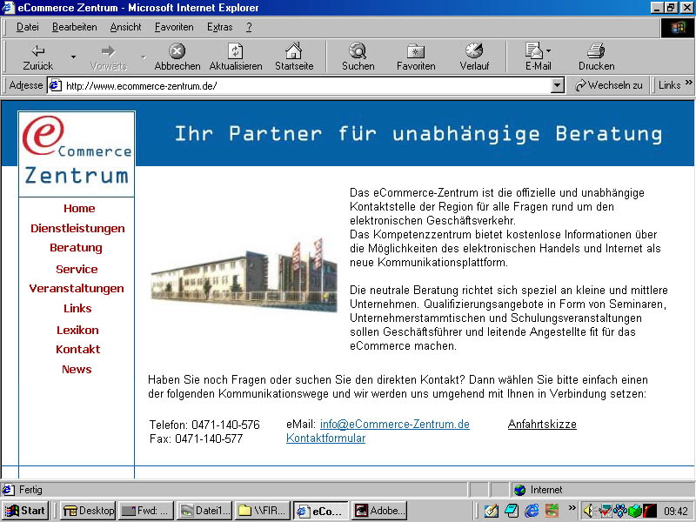Click the Vorwärts forward arrow button
The image size is (696, 522).
tap(108, 57)
